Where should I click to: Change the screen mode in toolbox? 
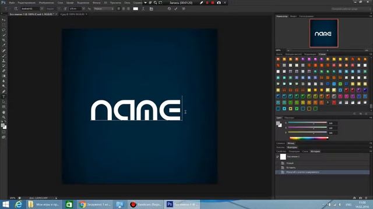point(3,137)
